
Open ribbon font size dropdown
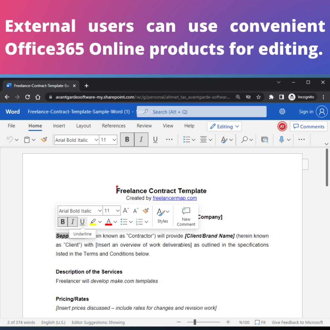114,140
